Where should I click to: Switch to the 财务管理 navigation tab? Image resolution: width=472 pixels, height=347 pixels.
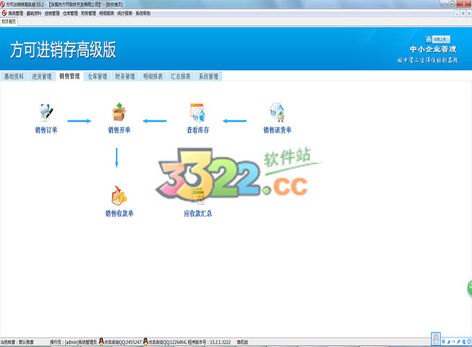coord(125,76)
